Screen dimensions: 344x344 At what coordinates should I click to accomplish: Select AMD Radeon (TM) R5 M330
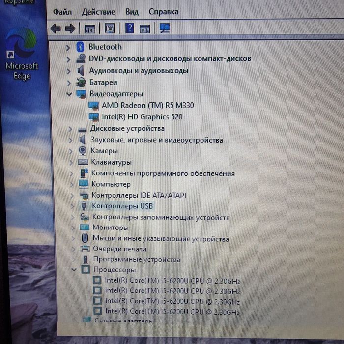pyautogui.click(x=148, y=106)
